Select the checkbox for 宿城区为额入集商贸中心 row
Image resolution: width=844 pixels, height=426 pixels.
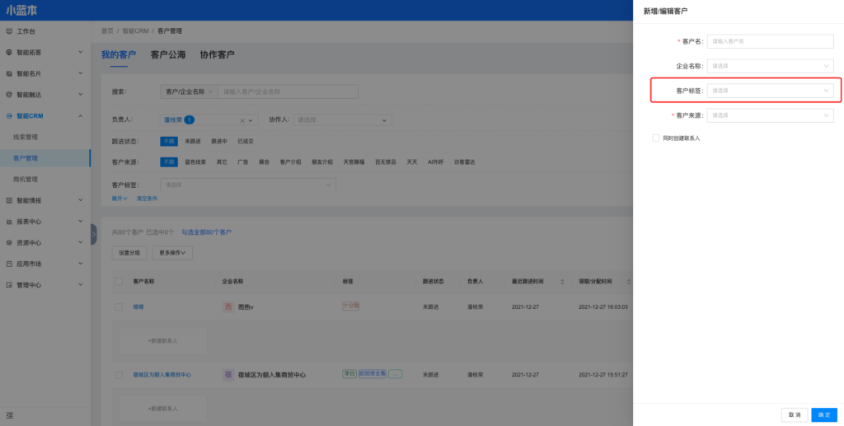[119, 374]
